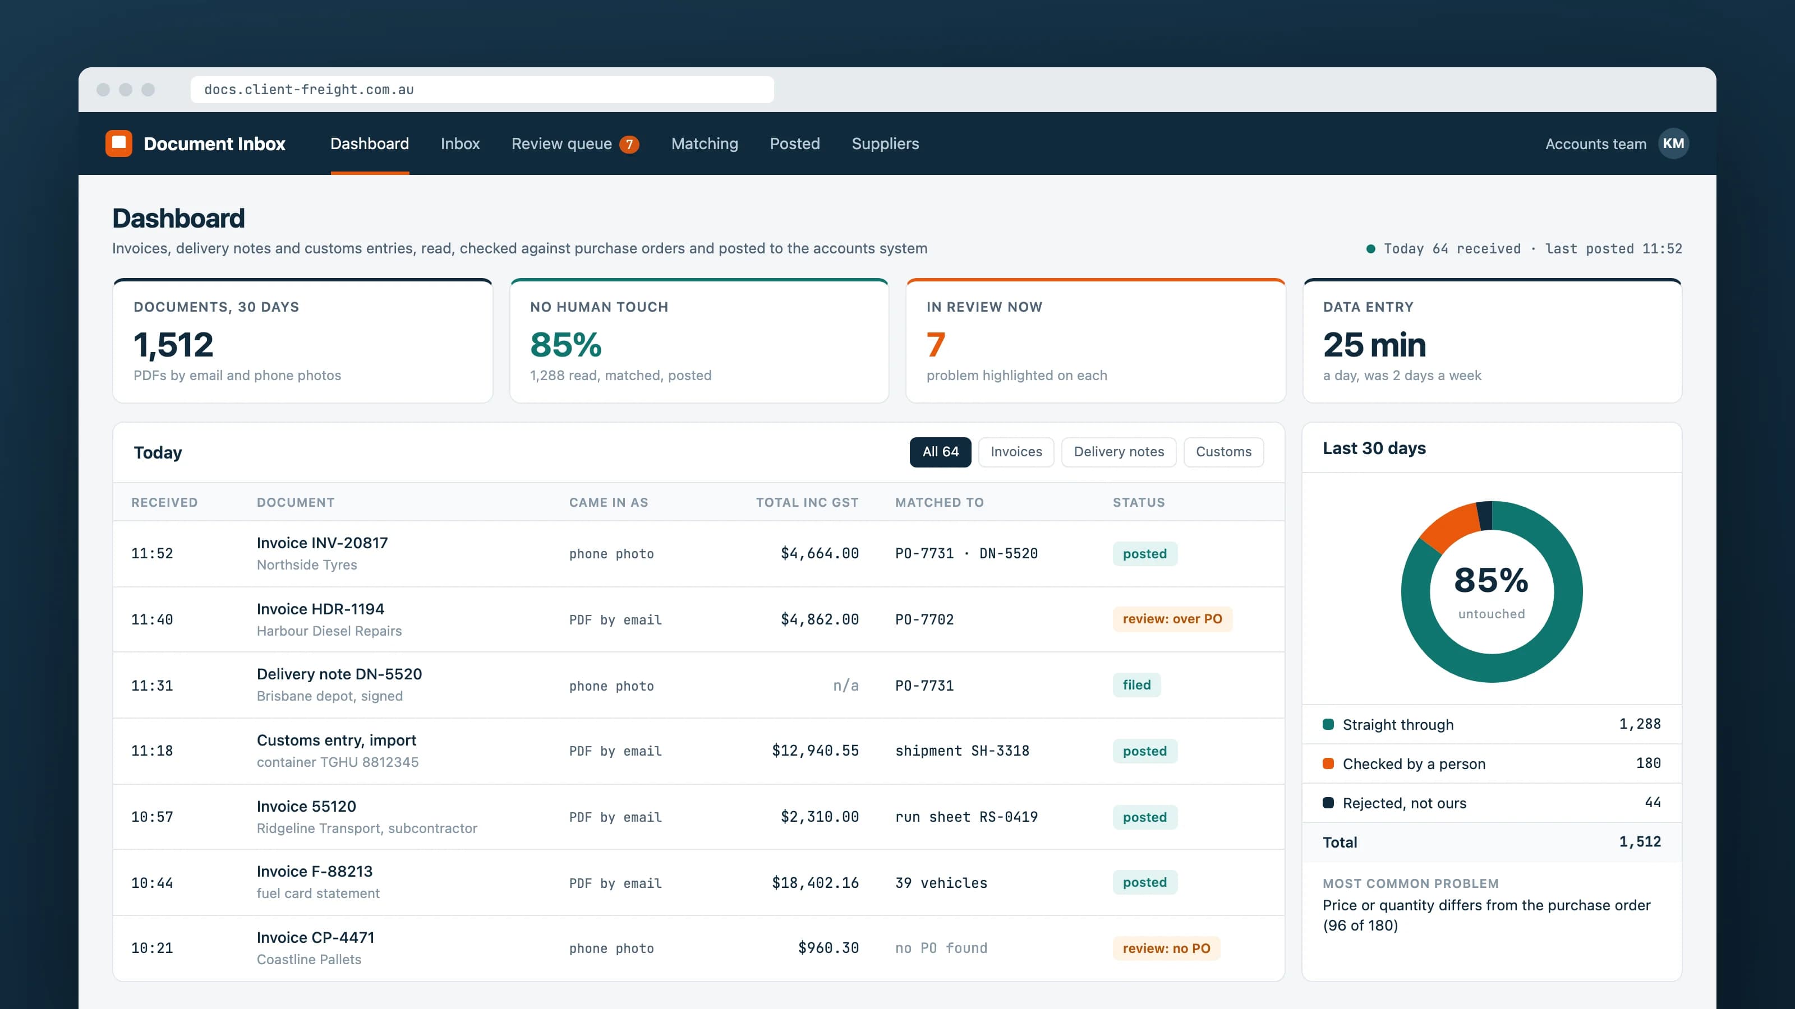Click the Most common problem description text

(1486, 915)
